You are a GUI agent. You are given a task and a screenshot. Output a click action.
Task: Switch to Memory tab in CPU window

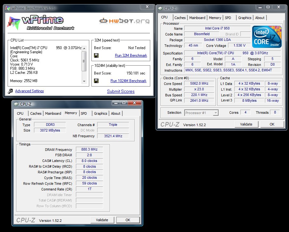coord(215,18)
